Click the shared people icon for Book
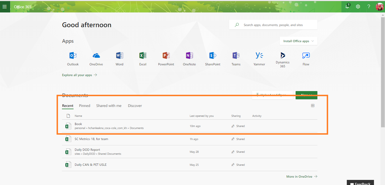The height and width of the screenshot is (185, 385). (x=233, y=126)
